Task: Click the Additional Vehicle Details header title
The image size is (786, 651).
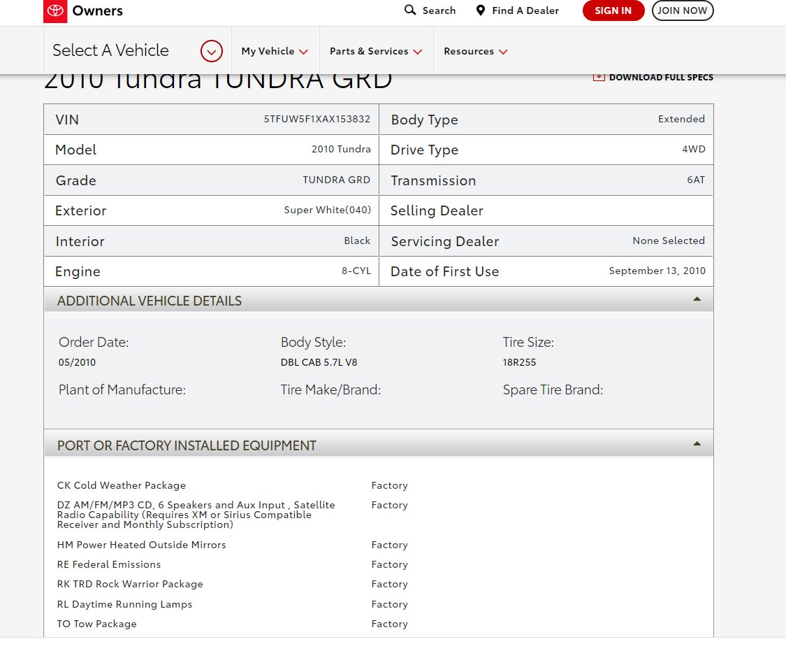Action: [150, 301]
